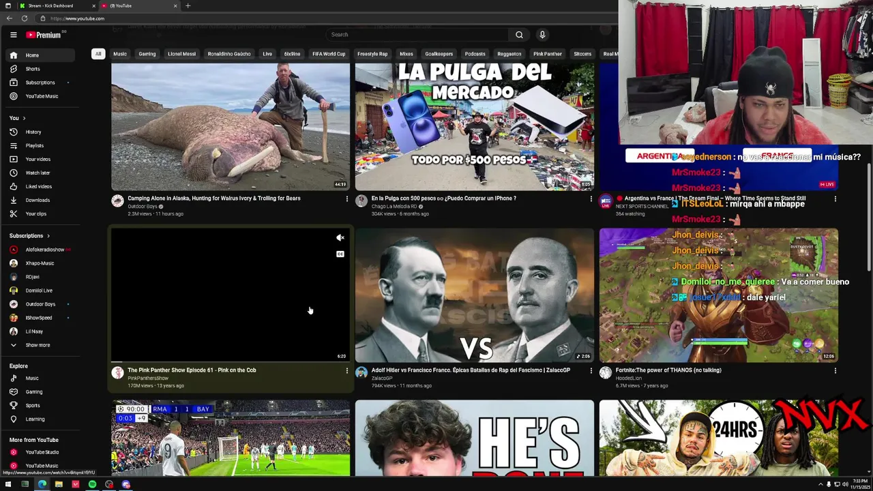Open the Outdoor Boys channel link under Walrus video

(143, 206)
